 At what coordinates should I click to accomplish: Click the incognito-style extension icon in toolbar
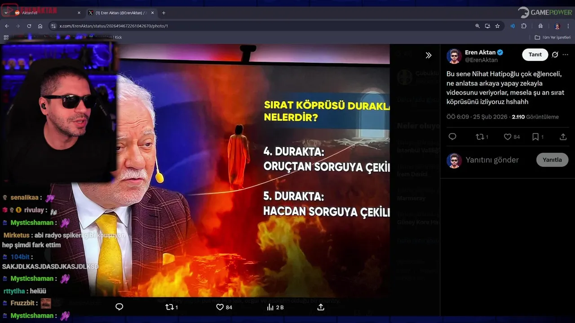tap(540, 26)
